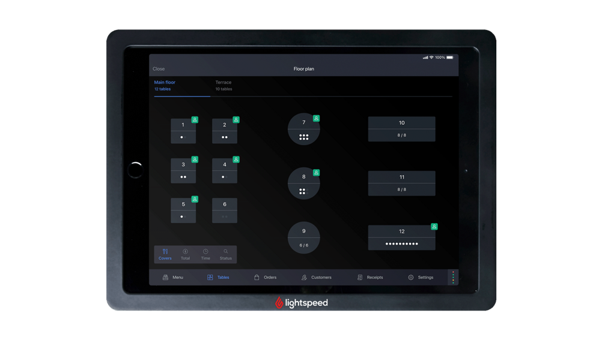The height and width of the screenshot is (340, 602).
Task: Select empty table 6
Action: pos(225,210)
